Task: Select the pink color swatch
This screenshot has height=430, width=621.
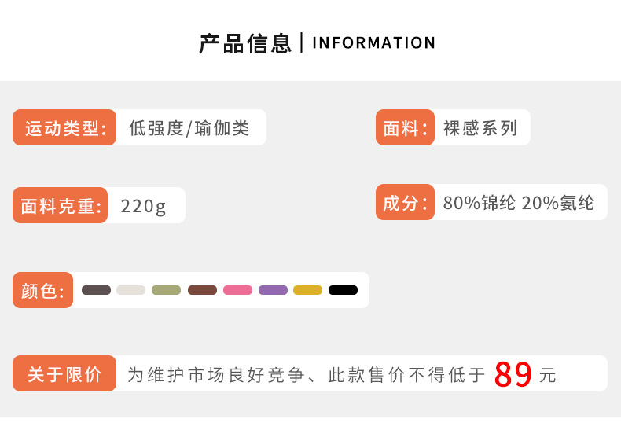Action: pos(237,290)
